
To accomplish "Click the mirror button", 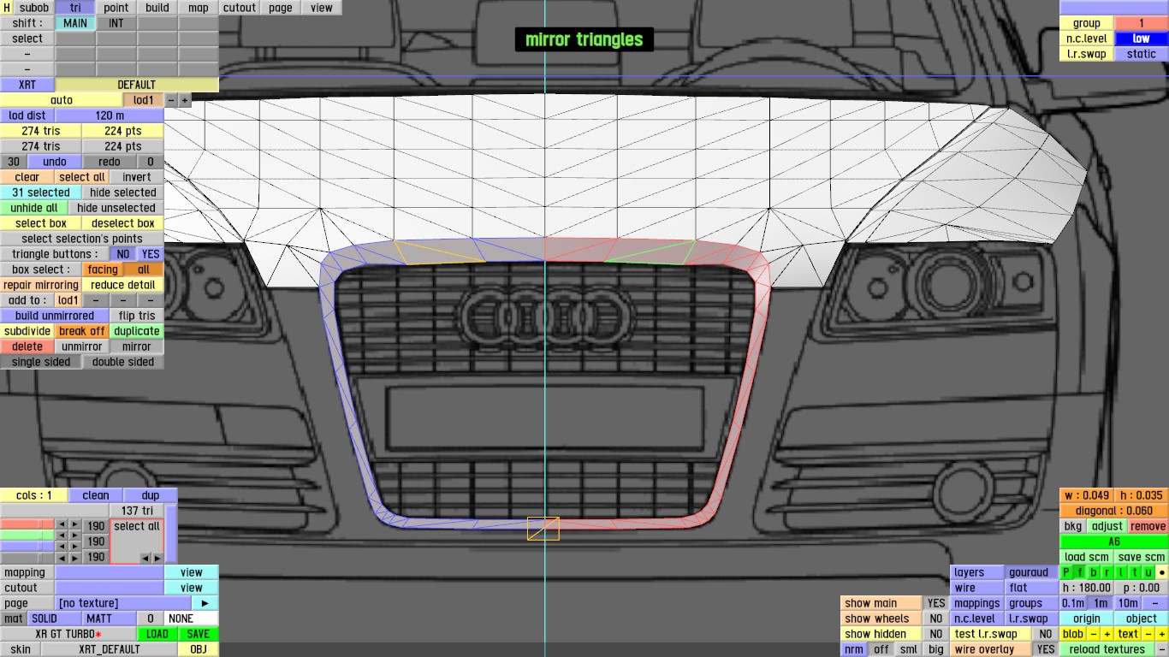I will point(137,346).
